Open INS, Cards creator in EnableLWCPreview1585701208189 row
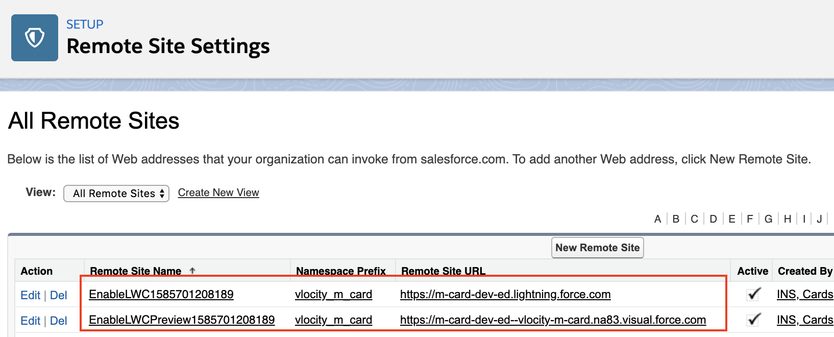Image resolution: width=834 pixels, height=337 pixels. (805, 320)
